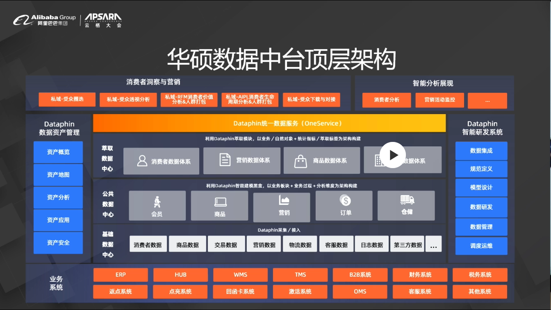Click the 日志数据 block
This screenshot has height=310, width=551.
[372, 245]
